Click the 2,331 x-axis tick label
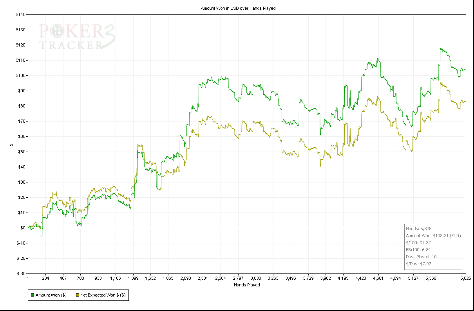Screen dimensions: 474x311 point(203,279)
